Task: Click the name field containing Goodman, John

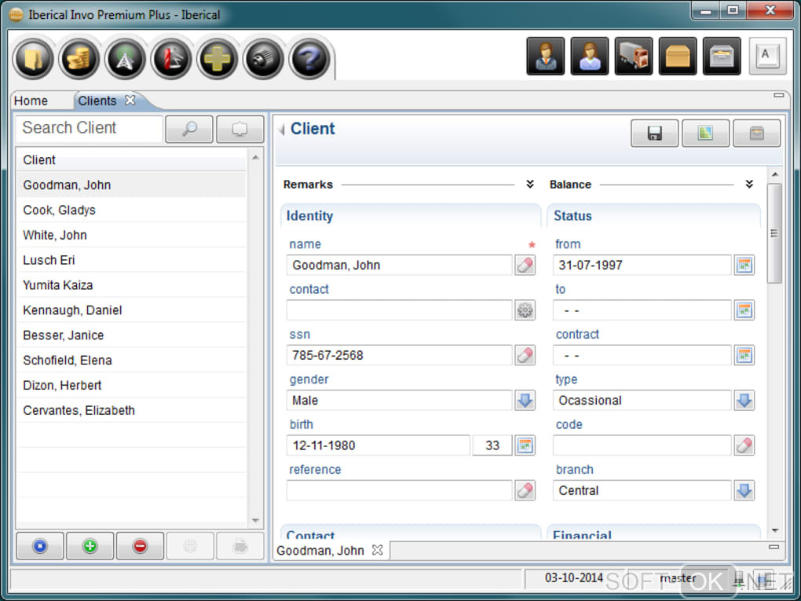Action: point(399,266)
